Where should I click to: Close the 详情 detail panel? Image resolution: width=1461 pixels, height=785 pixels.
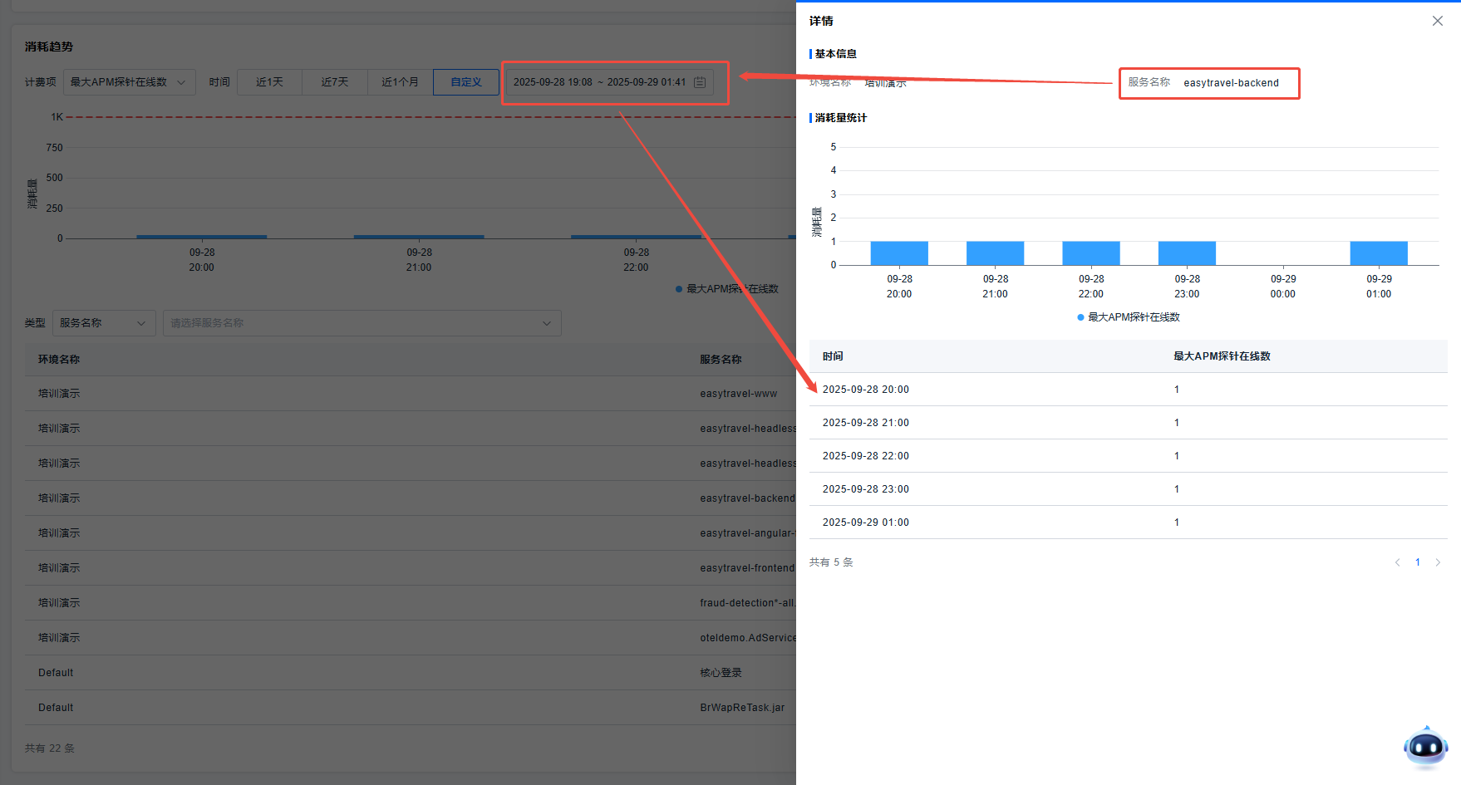[x=1437, y=21]
